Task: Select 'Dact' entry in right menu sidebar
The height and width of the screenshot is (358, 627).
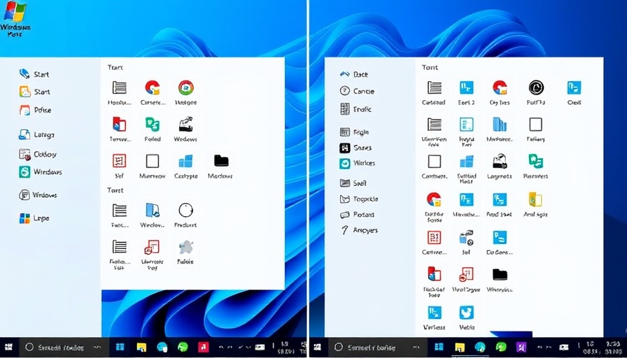Action: click(x=353, y=74)
